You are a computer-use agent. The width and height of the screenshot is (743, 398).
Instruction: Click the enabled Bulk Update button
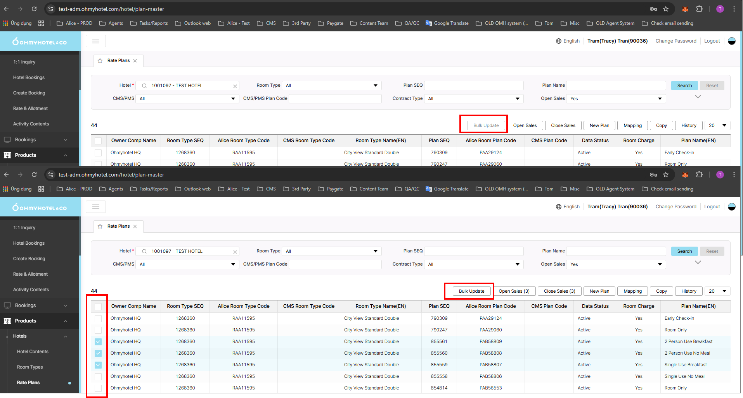pos(471,291)
